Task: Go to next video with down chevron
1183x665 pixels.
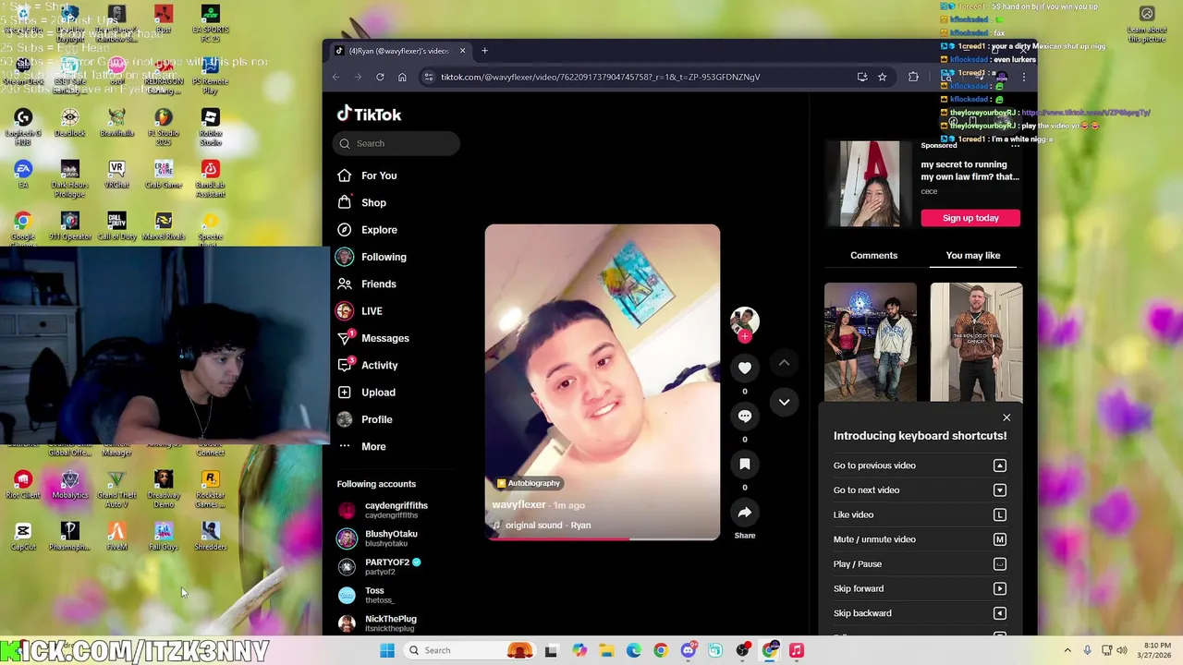Action: click(784, 402)
